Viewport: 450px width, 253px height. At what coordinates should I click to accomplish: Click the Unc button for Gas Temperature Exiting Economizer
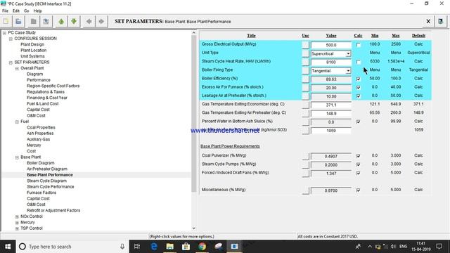[305, 105]
